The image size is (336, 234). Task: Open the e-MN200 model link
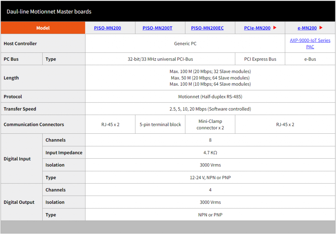pyautogui.click(x=307, y=28)
